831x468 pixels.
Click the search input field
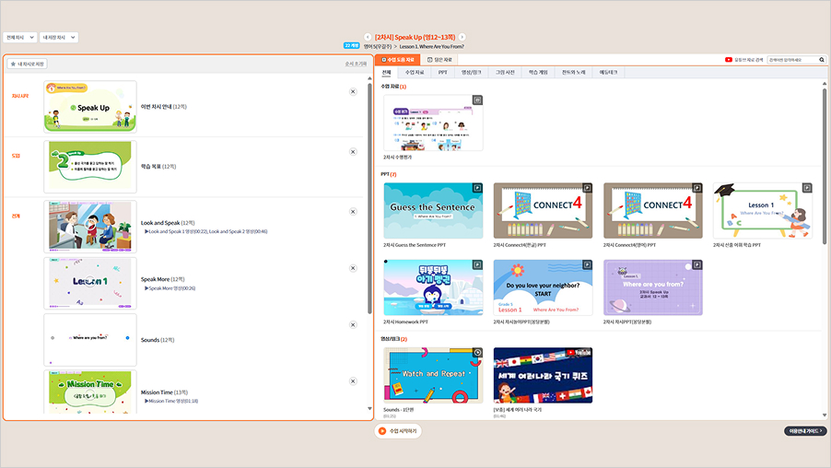click(788, 60)
